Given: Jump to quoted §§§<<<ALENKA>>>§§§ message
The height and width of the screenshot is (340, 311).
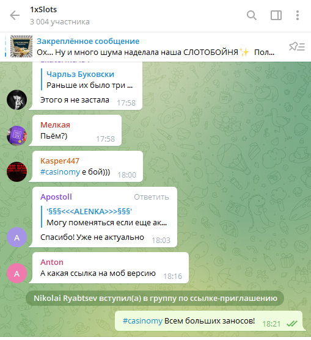Looking at the screenshot, I should point(104,217).
